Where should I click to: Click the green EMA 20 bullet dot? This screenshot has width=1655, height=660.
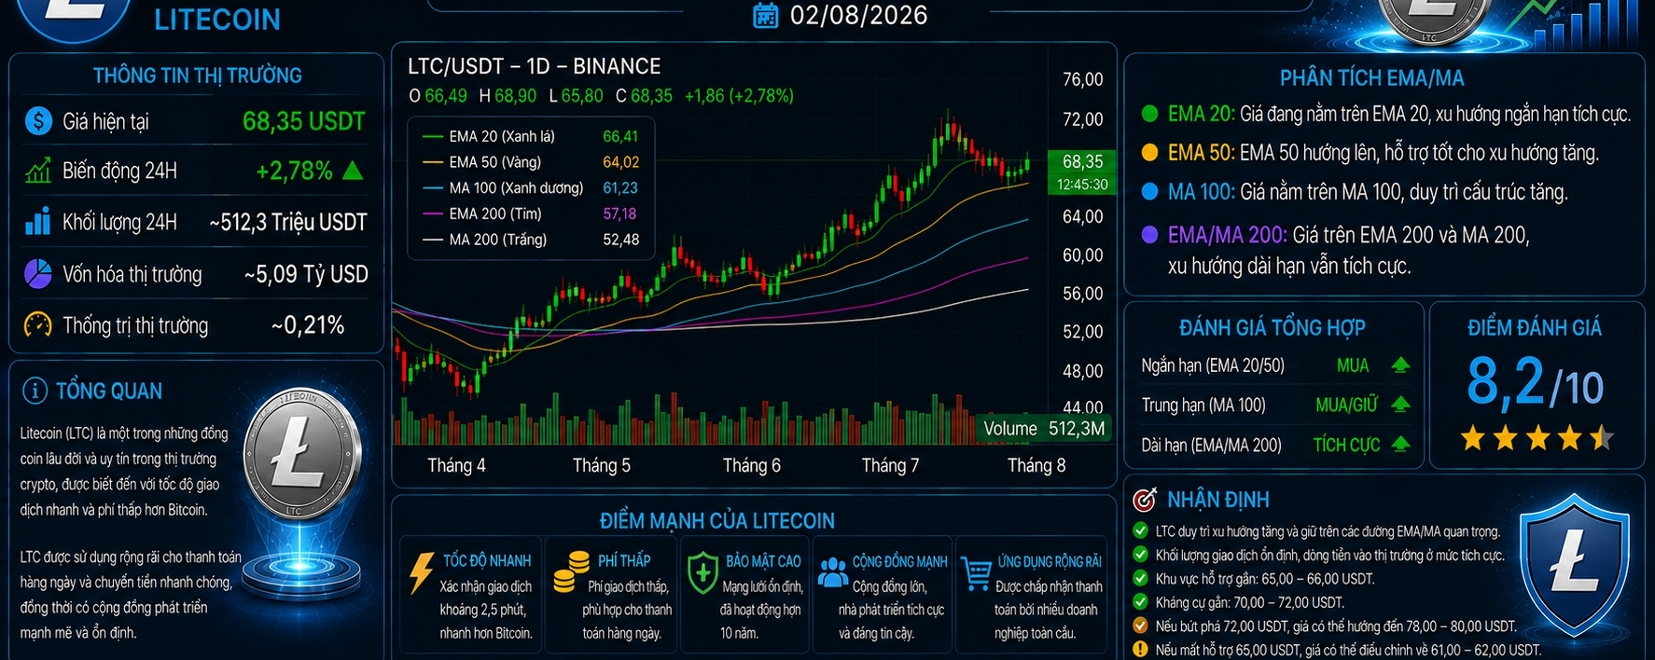click(x=1150, y=114)
